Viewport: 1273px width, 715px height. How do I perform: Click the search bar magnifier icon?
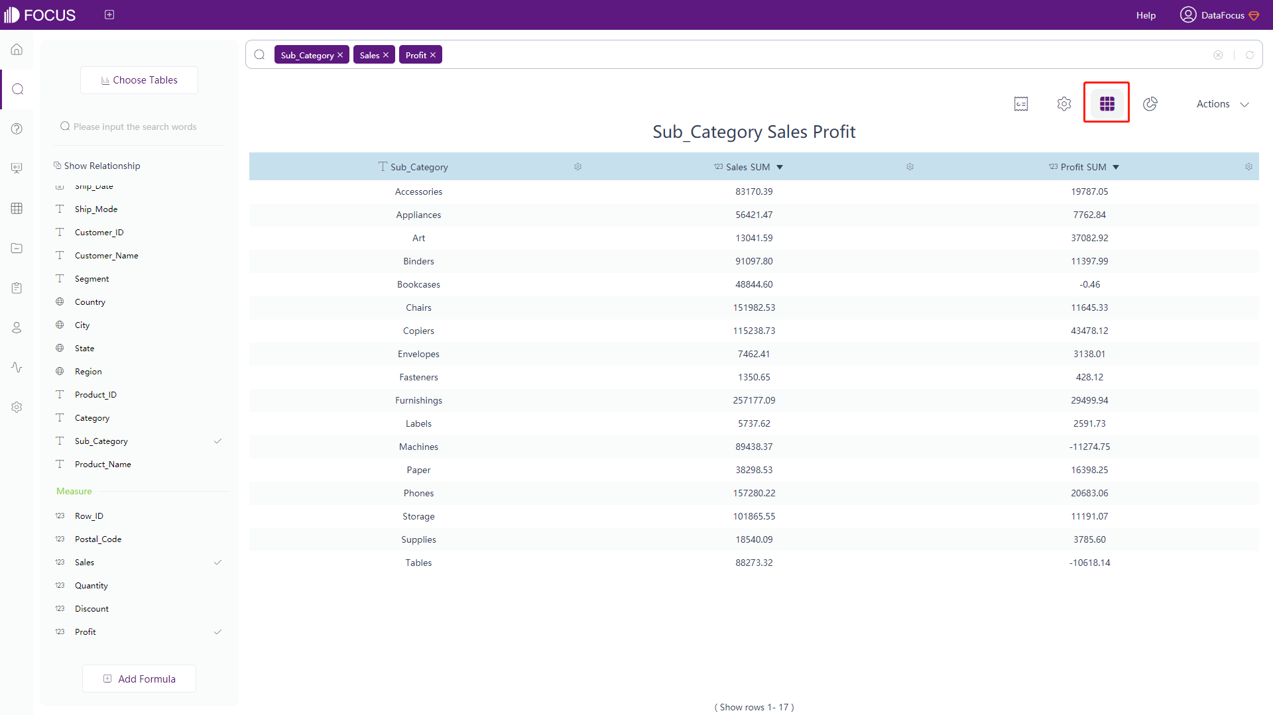point(260,54)
